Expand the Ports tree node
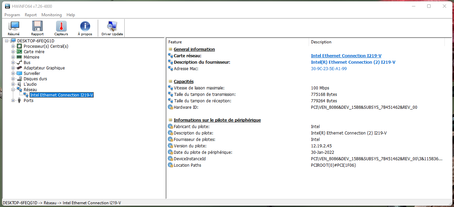Screen dimensions: 454x207 [x=13, y=101]
